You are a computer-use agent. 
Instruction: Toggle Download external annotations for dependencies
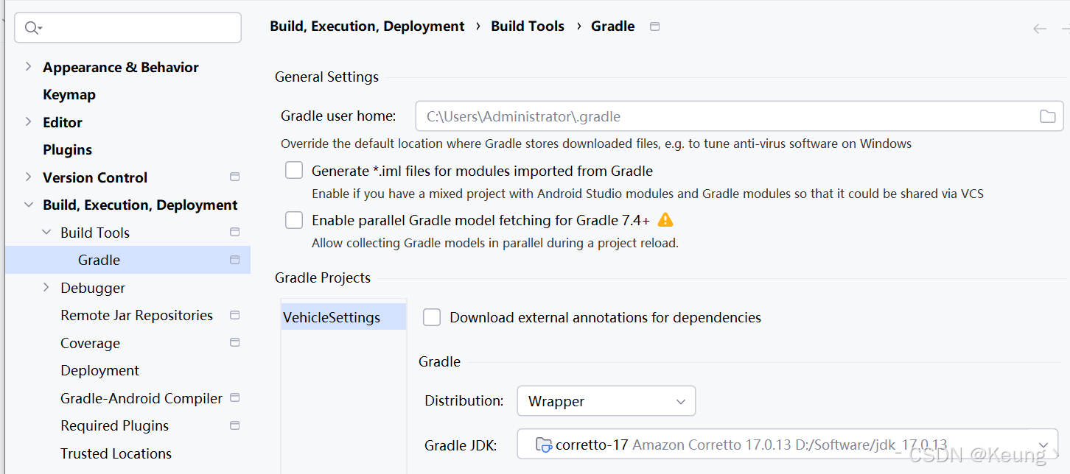click(432, 317)
